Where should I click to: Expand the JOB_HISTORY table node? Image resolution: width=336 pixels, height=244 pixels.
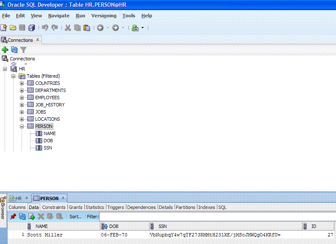(x=22, y=105)
